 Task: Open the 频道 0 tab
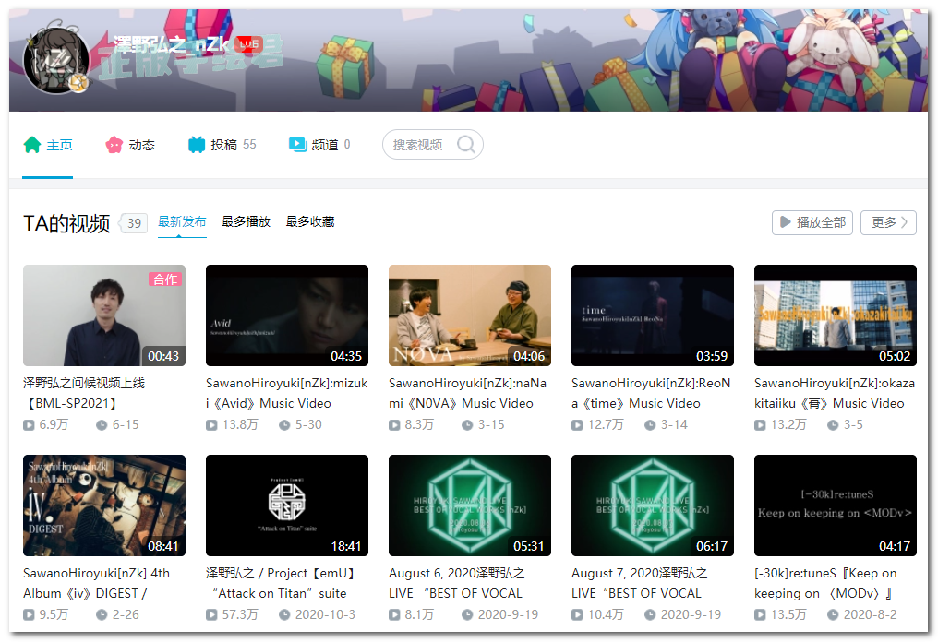[x=319, y=145]
